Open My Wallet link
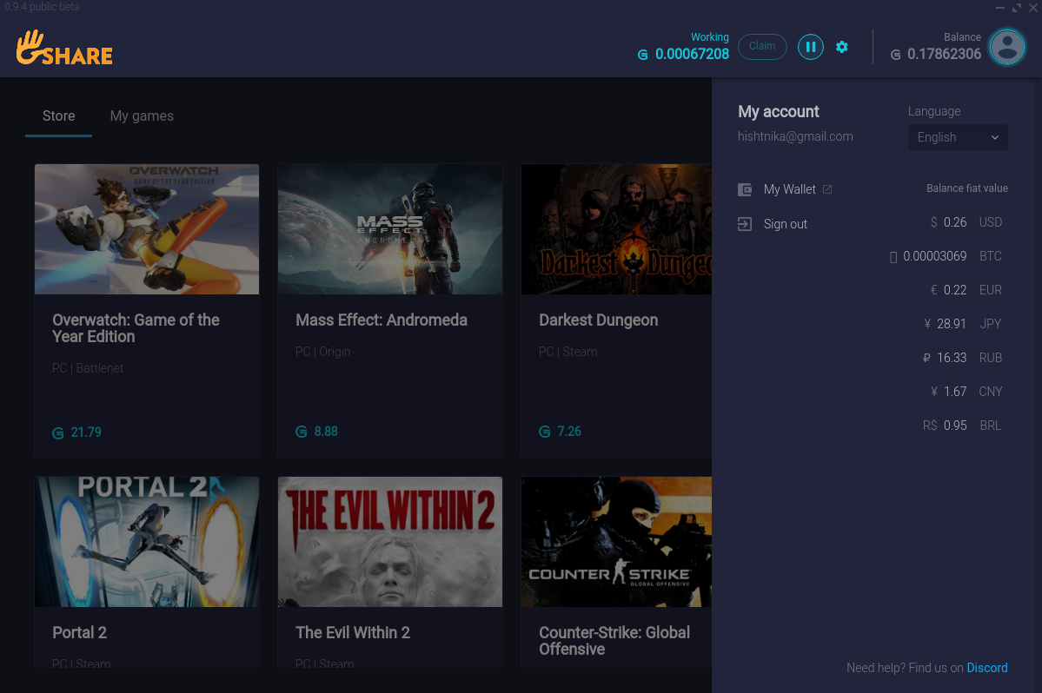This screenshot has width=1042, height=693. (789, 190)
